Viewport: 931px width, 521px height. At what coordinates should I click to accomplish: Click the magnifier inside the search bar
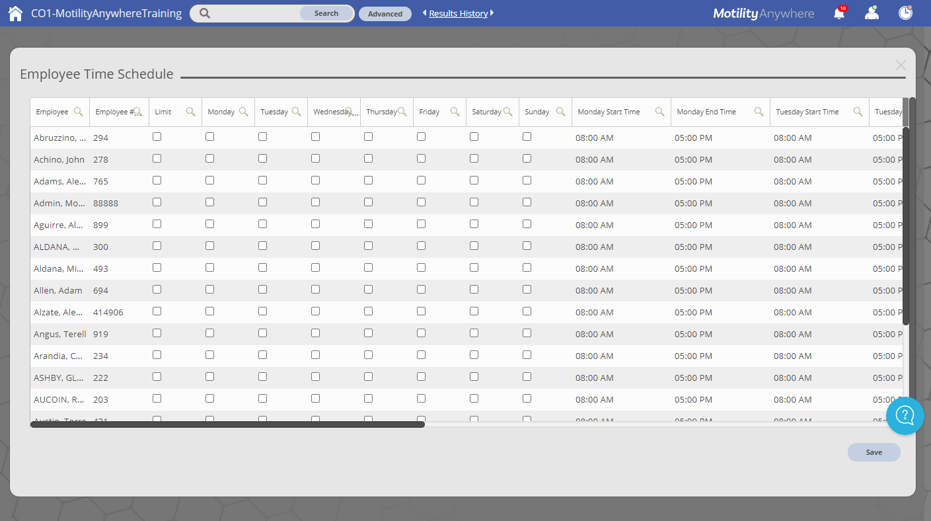pyautogui.click(x=204, y=13)
